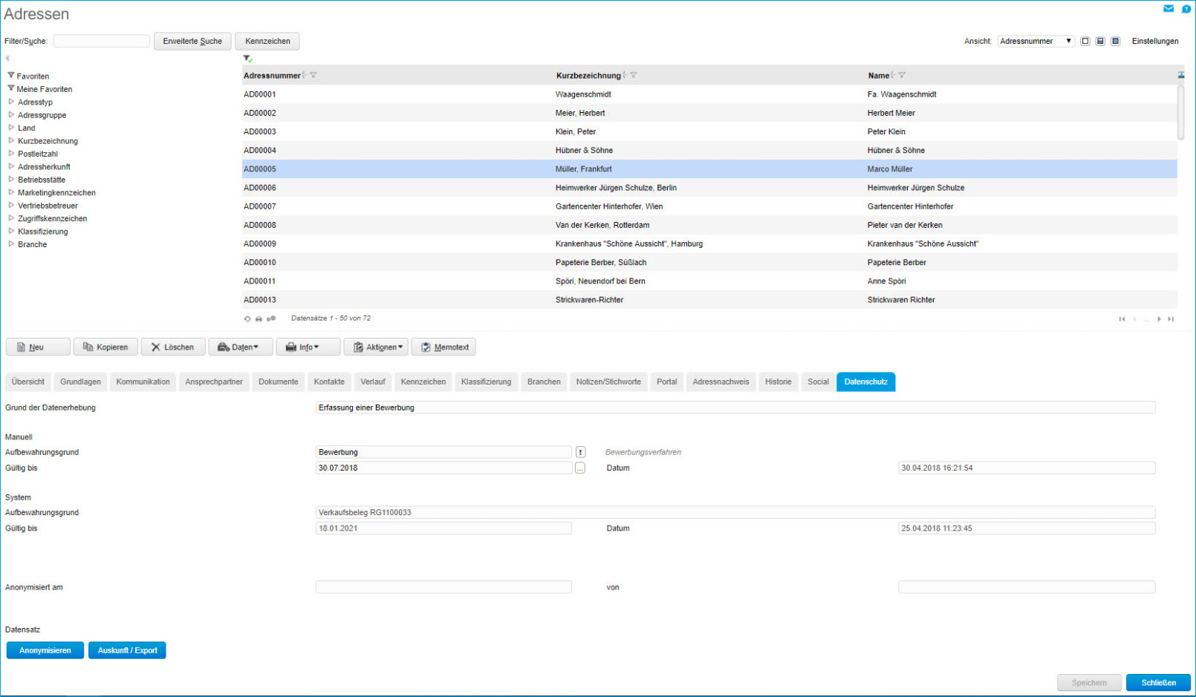Open the Historie tab
Image resolution: width=1196 pixels, height=697 pixels.
click(778, 382)
